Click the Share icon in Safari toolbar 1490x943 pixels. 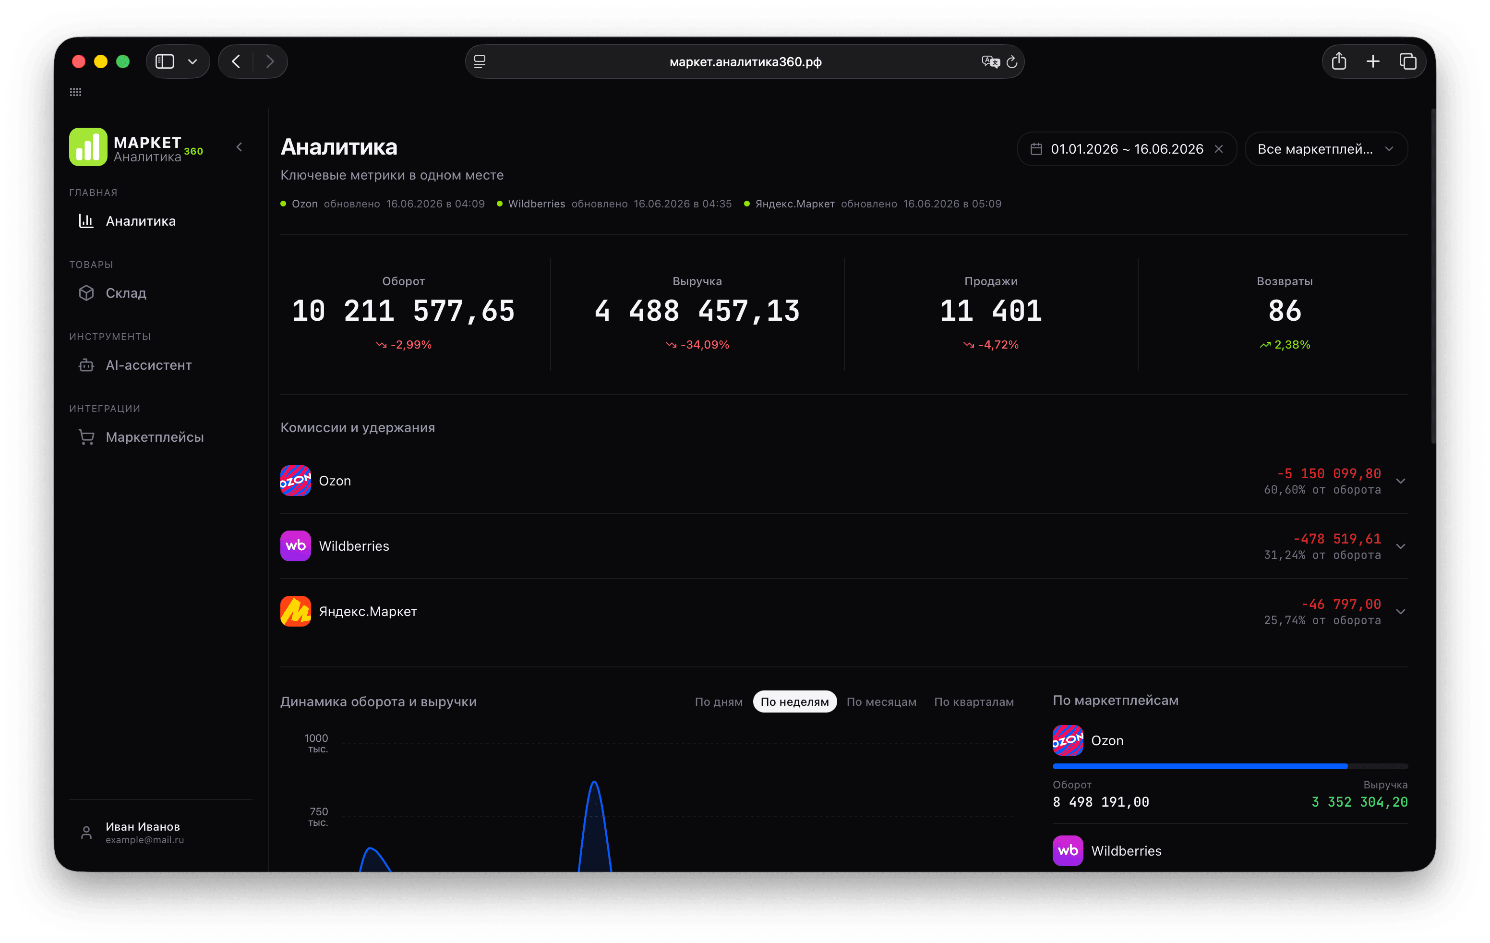click(x=1339, y=61)
